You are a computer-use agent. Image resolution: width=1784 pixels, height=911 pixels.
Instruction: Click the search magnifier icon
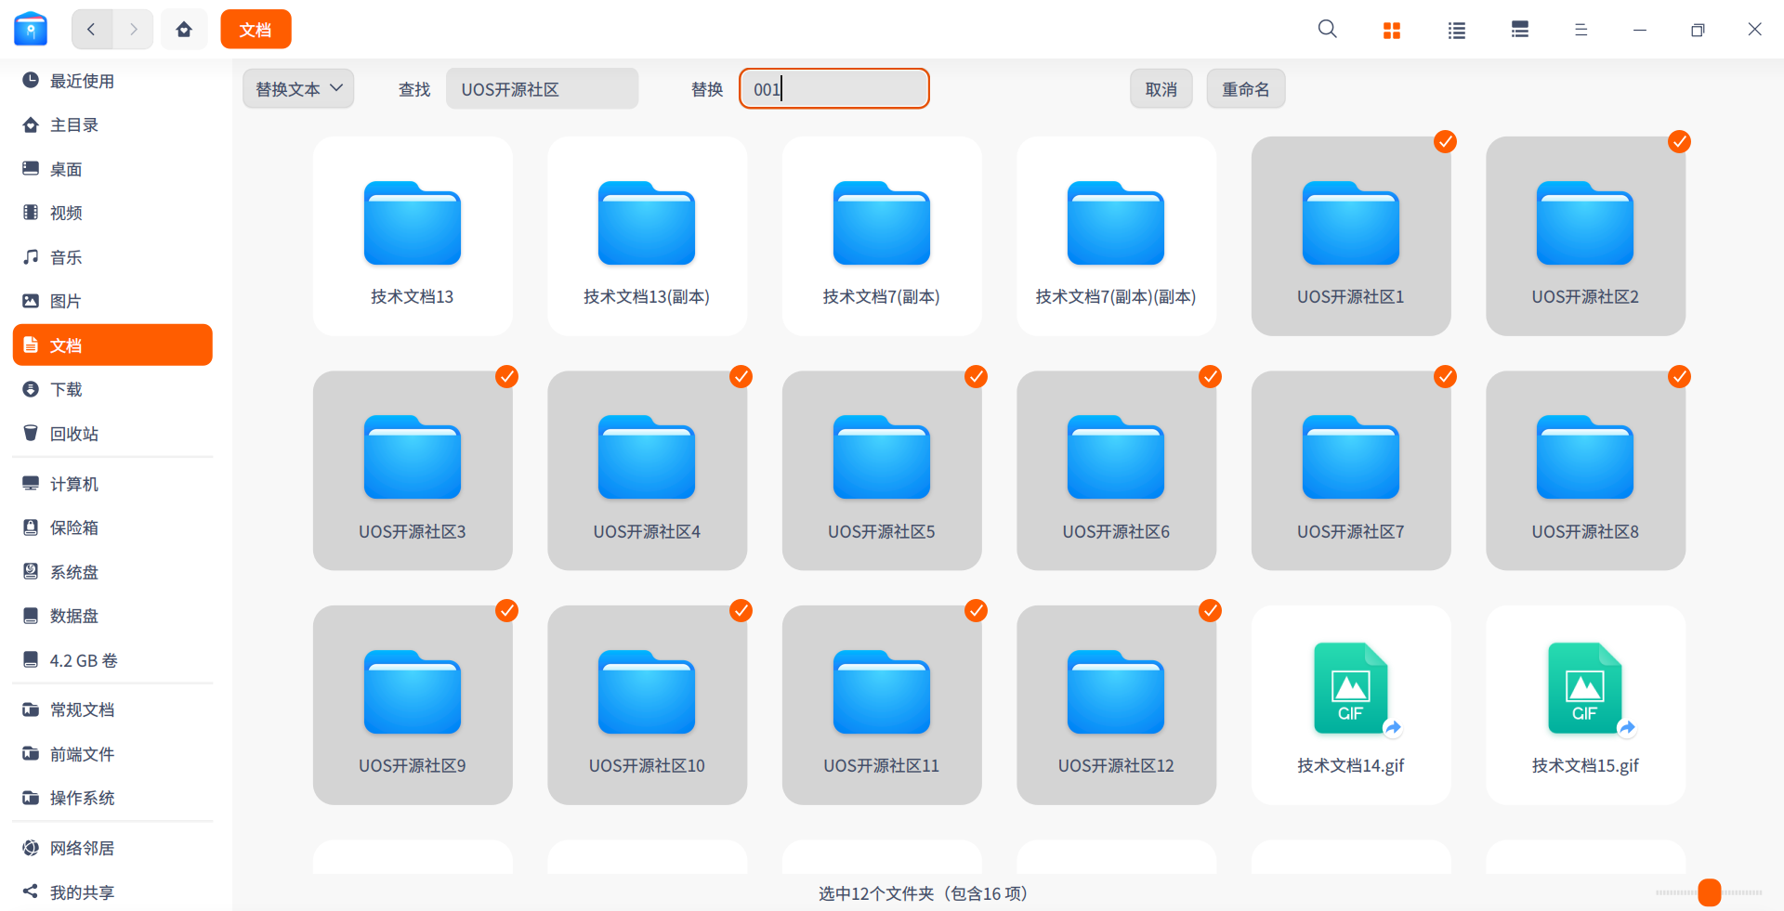pyautogui.click(x=1327, y=29)
